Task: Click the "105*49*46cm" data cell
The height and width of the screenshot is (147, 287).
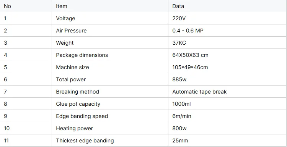Action: click(228, 67)
